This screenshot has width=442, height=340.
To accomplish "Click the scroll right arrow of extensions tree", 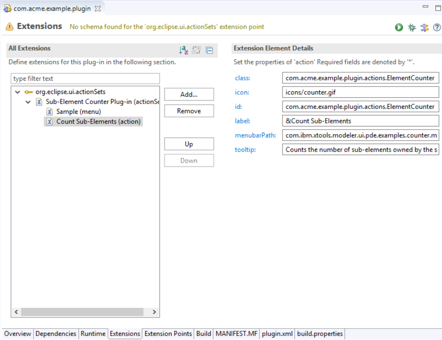I will click(x=154, y=312).
